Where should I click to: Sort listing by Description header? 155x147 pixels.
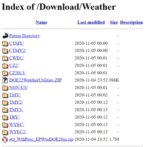point(132,22)
